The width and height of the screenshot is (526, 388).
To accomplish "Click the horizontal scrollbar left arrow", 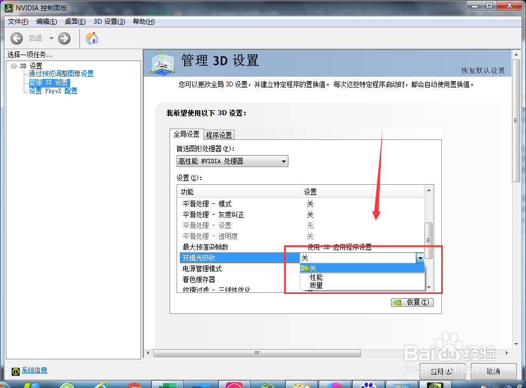I will pyautogui.click(x=149, y=353).
